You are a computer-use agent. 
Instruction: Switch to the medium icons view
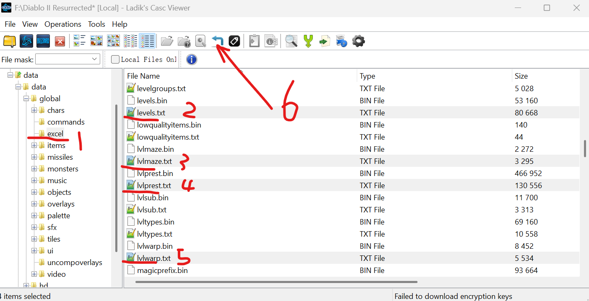pos(96,41)
